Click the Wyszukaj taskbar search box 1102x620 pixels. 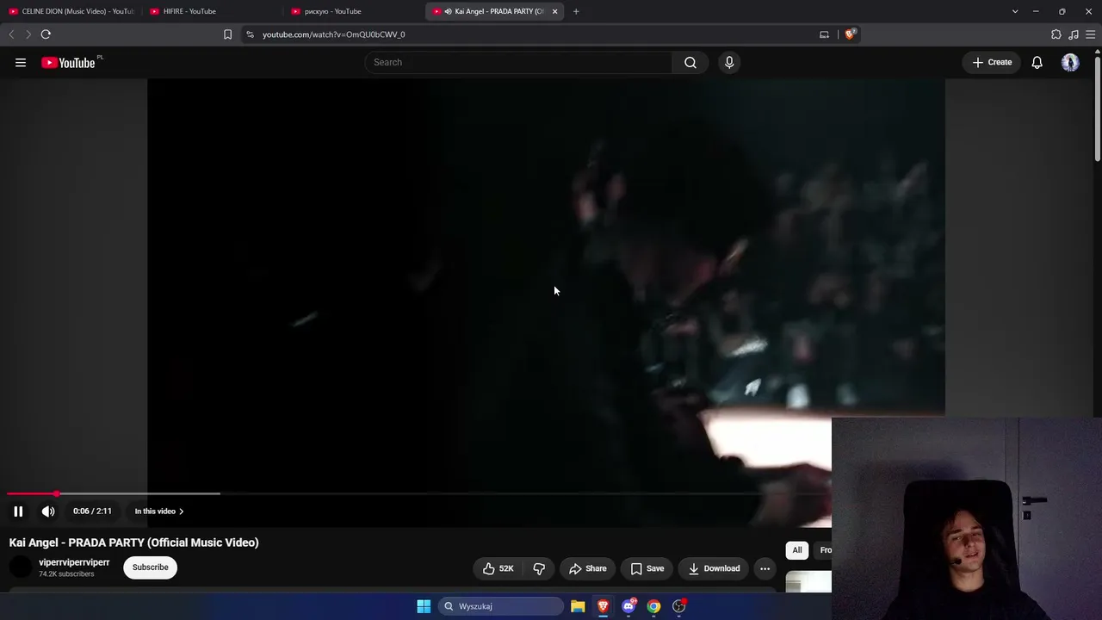click(502, 606)
